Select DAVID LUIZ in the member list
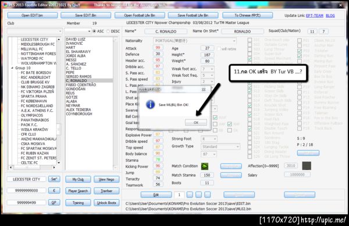 [x=76, y=39]
